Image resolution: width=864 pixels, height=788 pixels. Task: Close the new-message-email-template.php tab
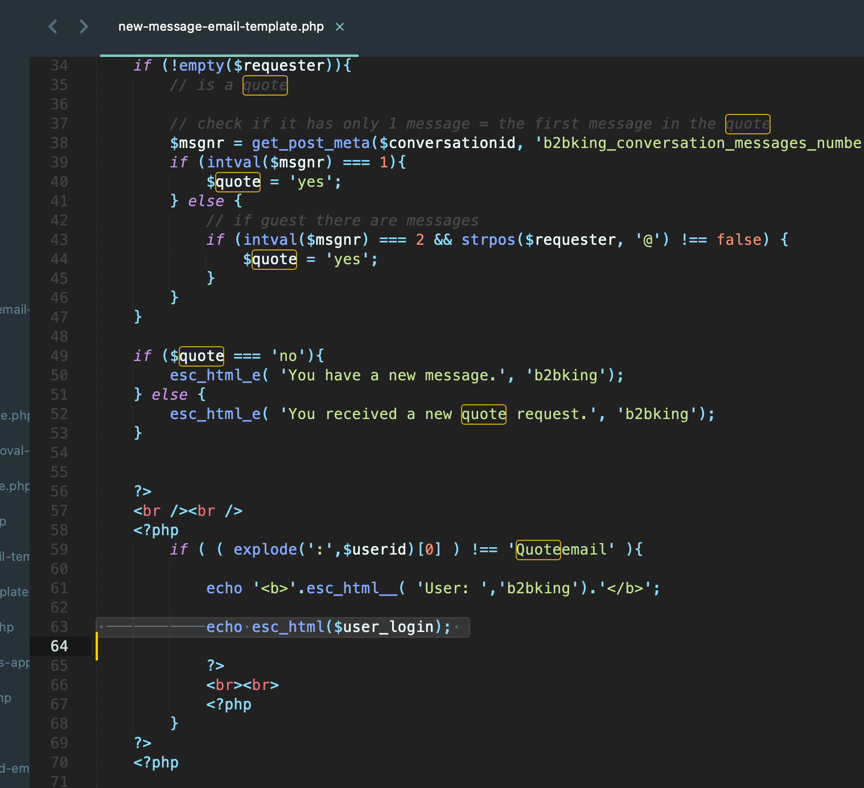point(340,27)
